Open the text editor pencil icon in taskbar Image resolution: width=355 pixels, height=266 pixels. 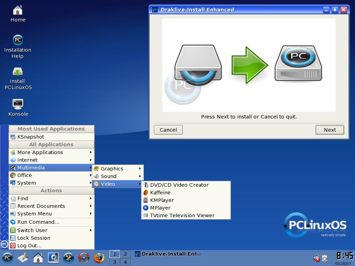click(23, 258)
